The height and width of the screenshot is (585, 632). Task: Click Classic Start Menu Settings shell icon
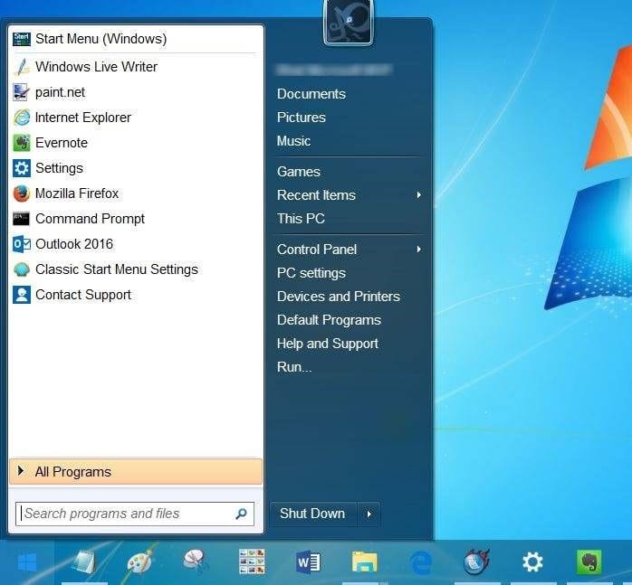tap(22, 269)
